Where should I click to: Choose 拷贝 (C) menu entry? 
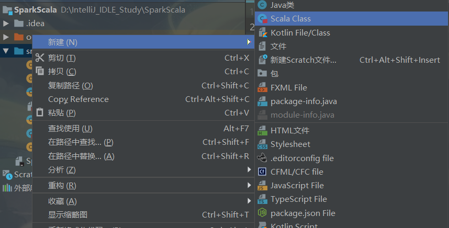pyautogui.click(x=143, y=72)
